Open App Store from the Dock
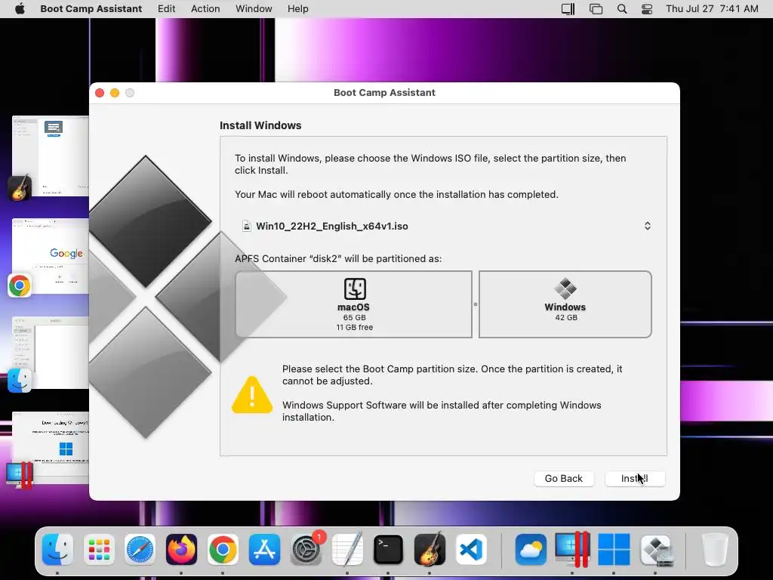This screenshot has height=580, width=773. 264,549
